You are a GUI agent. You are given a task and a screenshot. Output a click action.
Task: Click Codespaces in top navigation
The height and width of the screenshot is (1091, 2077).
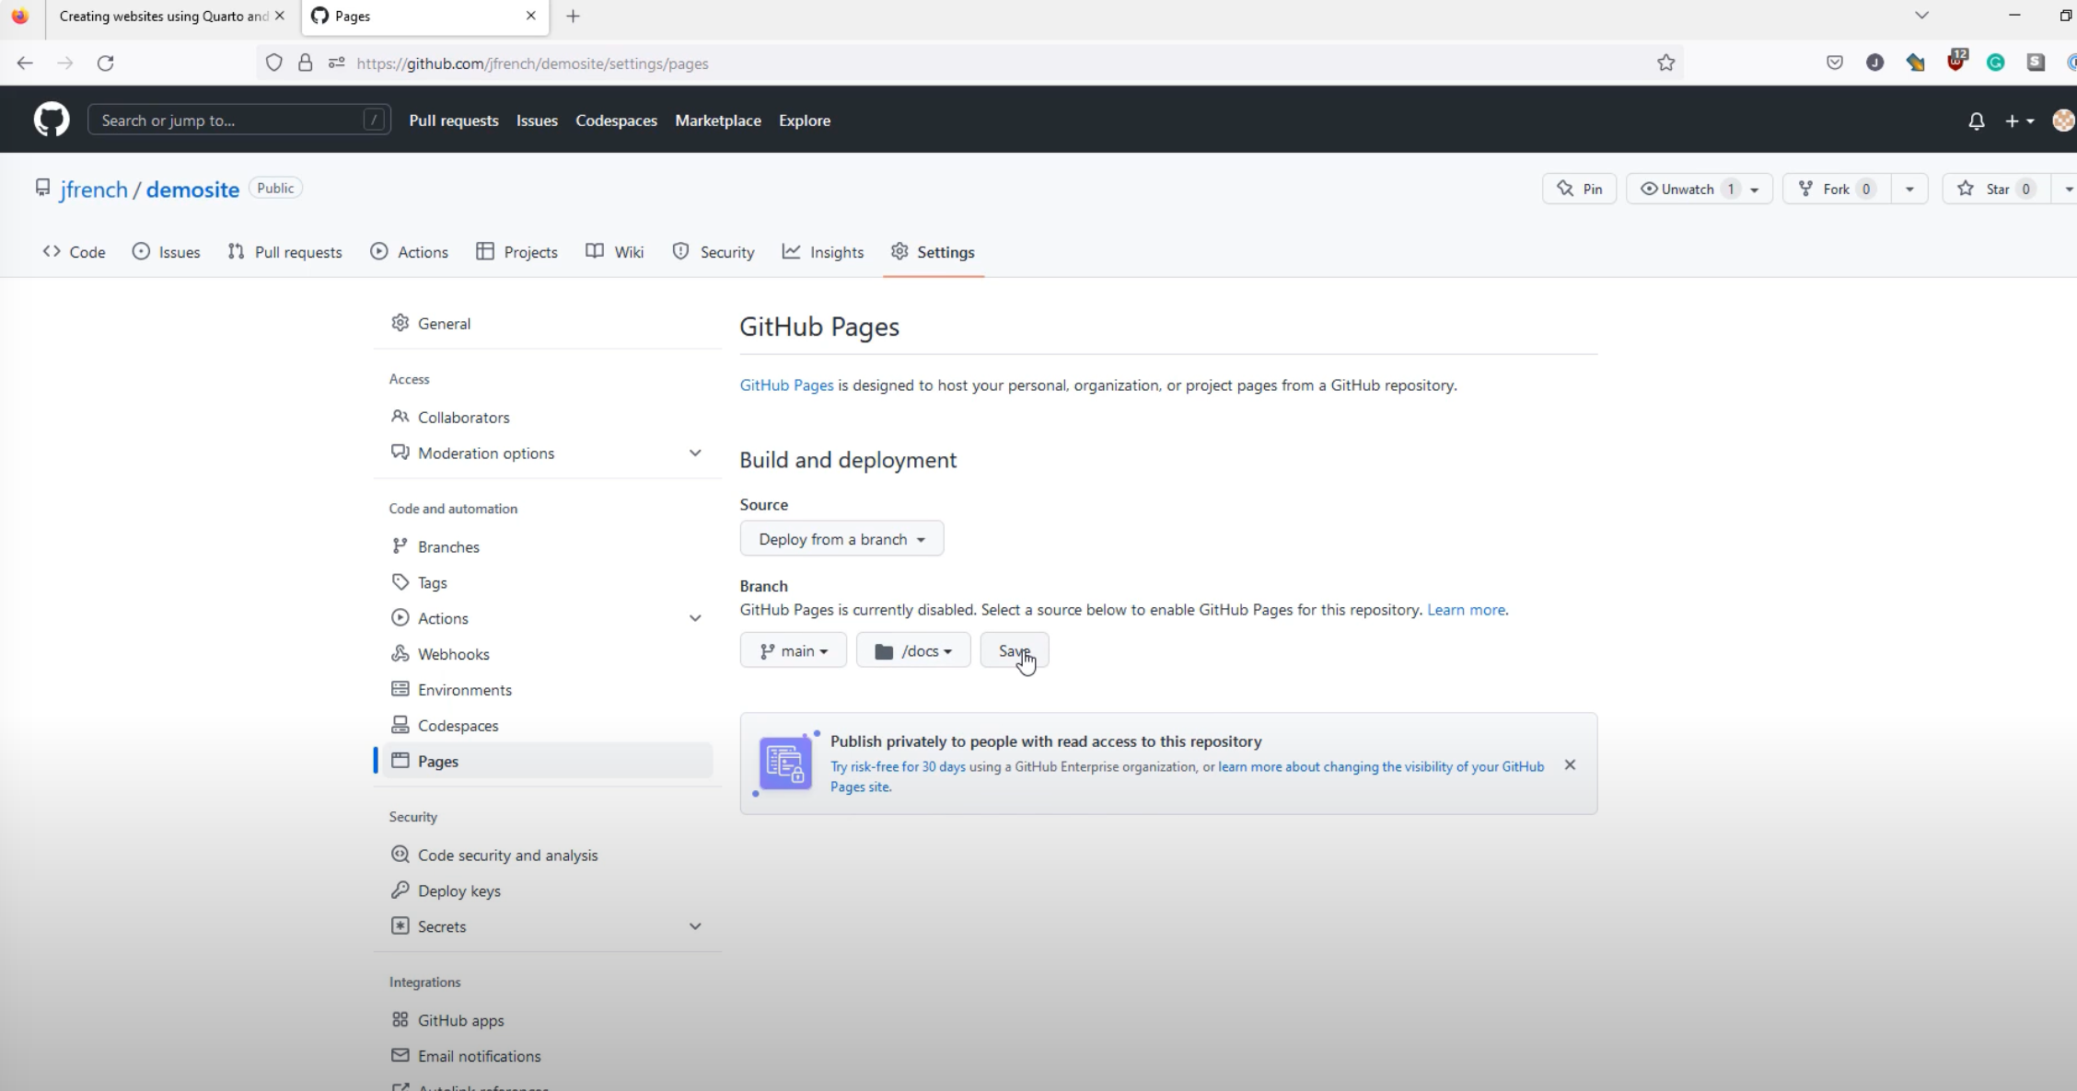tap(616, 121)
